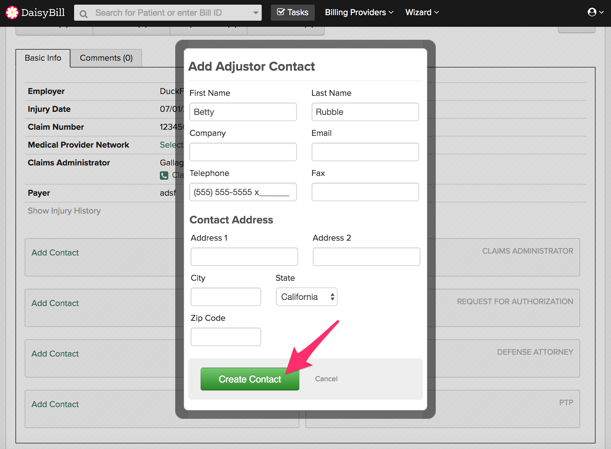611x449 pixels.
Task: Expand the Wizard menu
Action: pyautogui.click(x=422, y=12)
